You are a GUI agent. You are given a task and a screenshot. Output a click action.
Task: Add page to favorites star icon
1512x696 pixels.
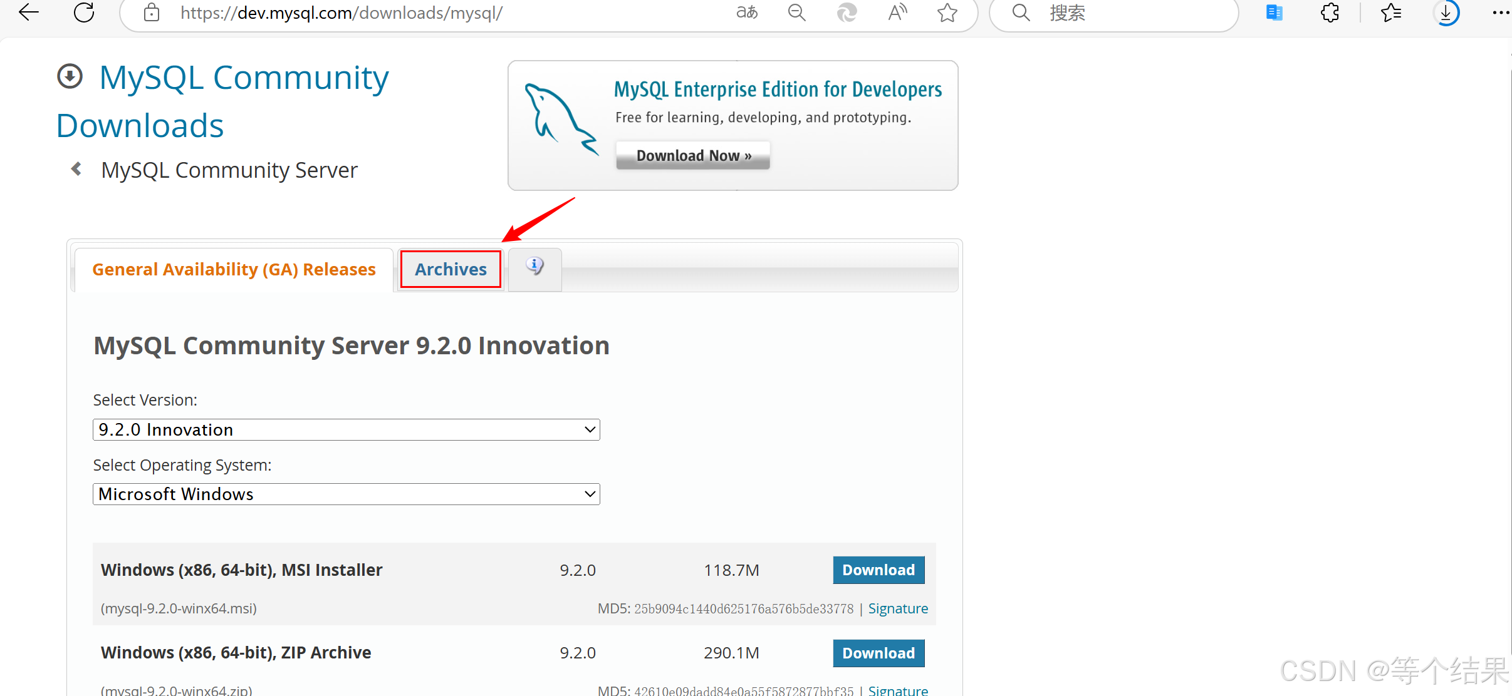tap(947, 13)
